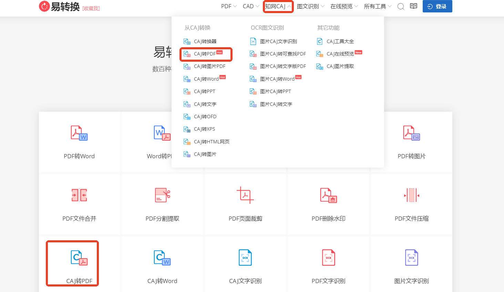Open the 图片CAJ转文字版PDF link

pos(283,67)
